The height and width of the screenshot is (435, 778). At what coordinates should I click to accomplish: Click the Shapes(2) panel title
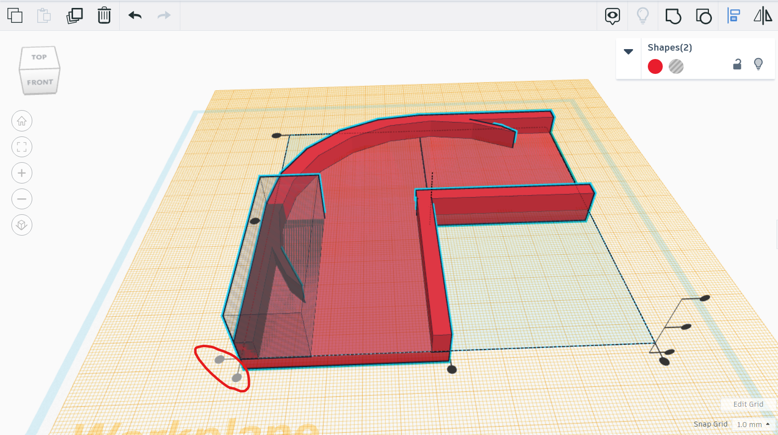click(670, 48)
